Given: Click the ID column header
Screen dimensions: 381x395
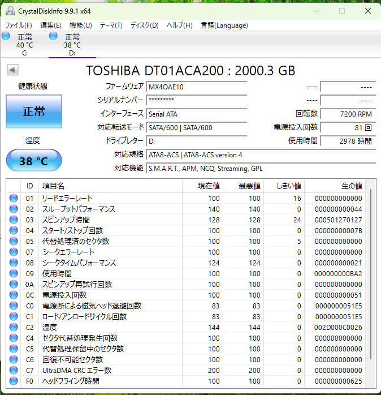Looking at the screenshot, I should (30, 186).
